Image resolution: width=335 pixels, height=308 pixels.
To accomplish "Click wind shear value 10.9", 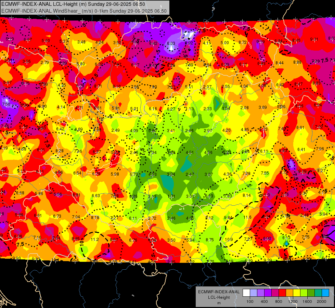I will pyautogui.click(x=229, y=240).
